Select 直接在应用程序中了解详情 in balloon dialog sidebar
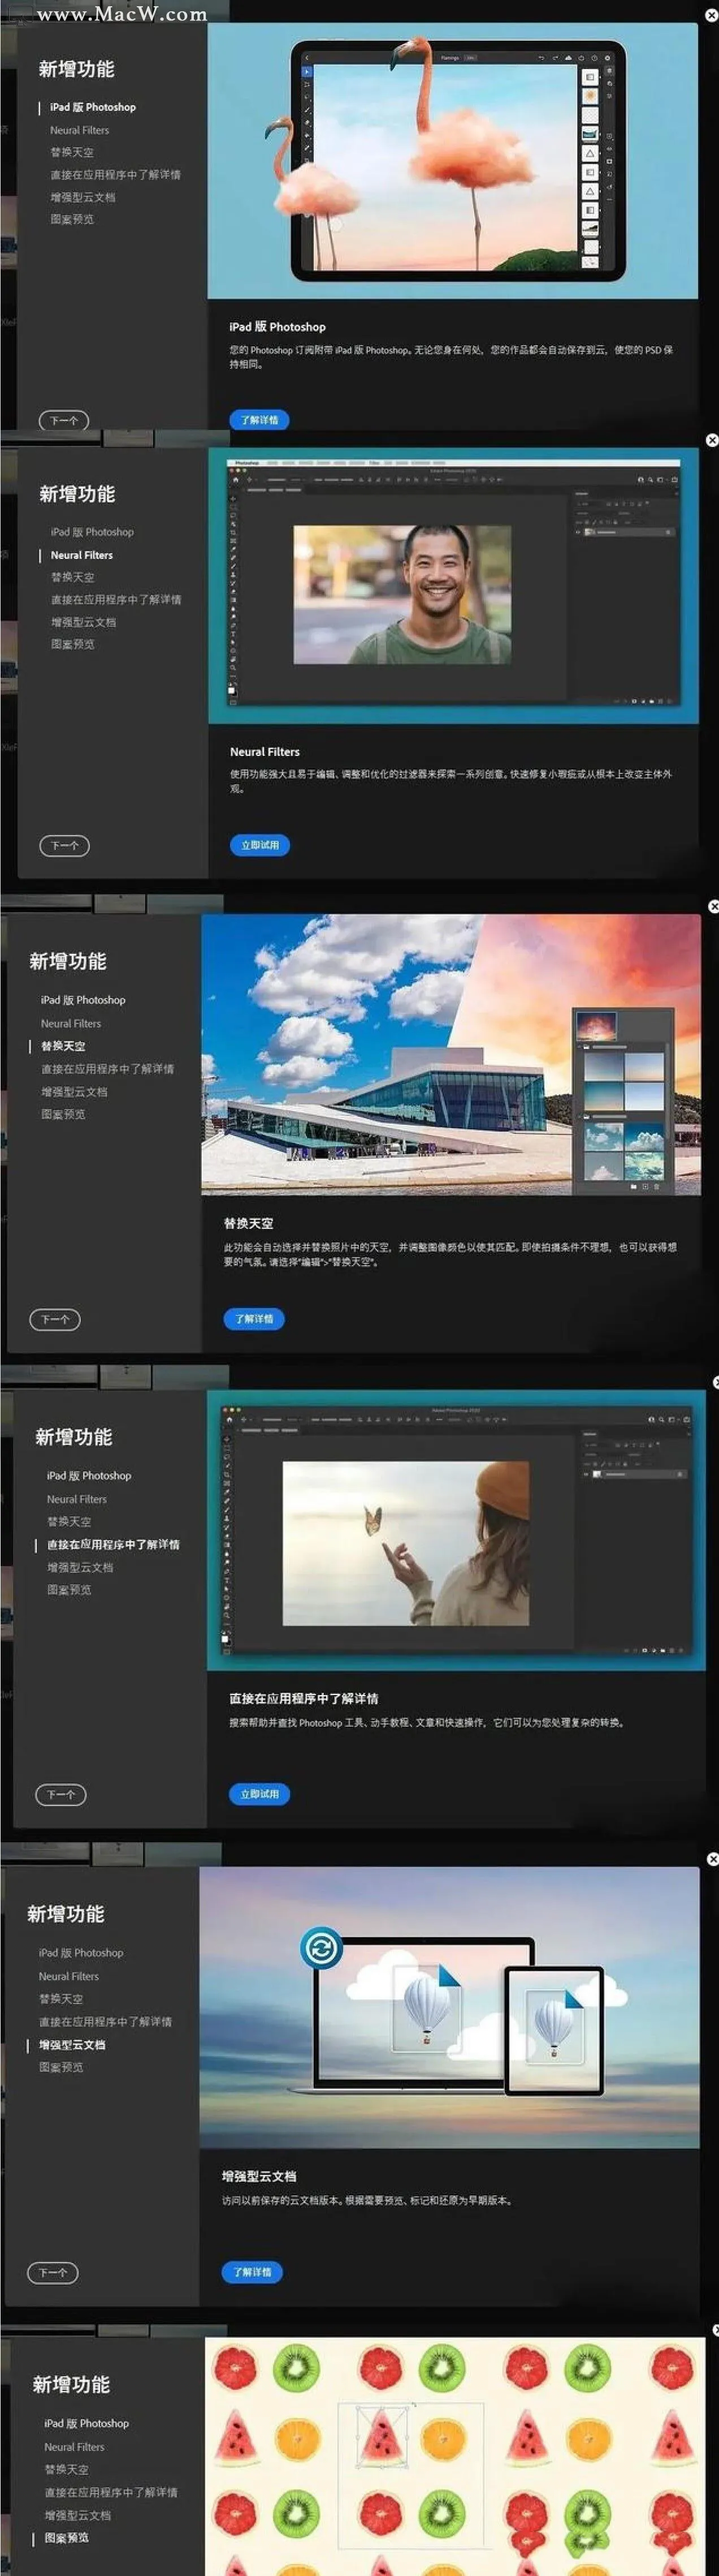The image size is (719, 2576). 105,2022
